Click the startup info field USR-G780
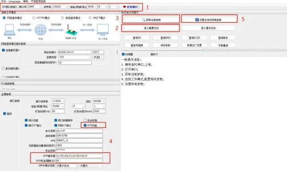The height and width of the screenshot is (171, 287). point(79,136)
